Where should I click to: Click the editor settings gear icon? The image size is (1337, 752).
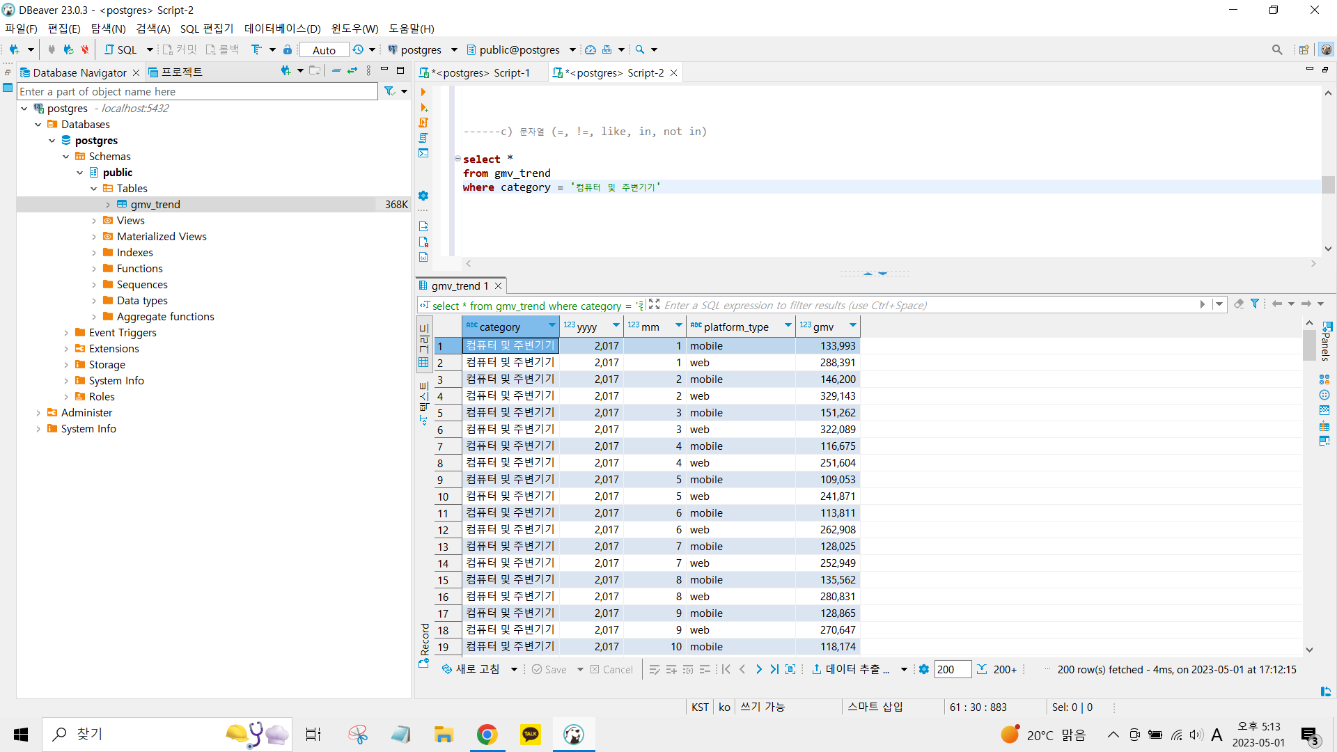pos(423,196)
